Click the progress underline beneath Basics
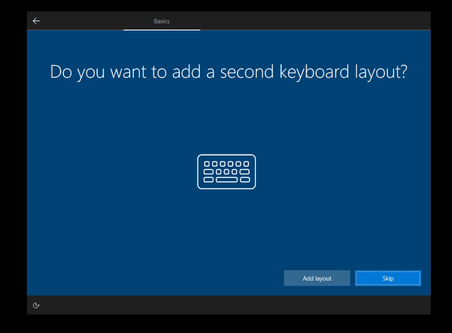The height and width of the screenshot is (333, 452). [x=162, y=30]
